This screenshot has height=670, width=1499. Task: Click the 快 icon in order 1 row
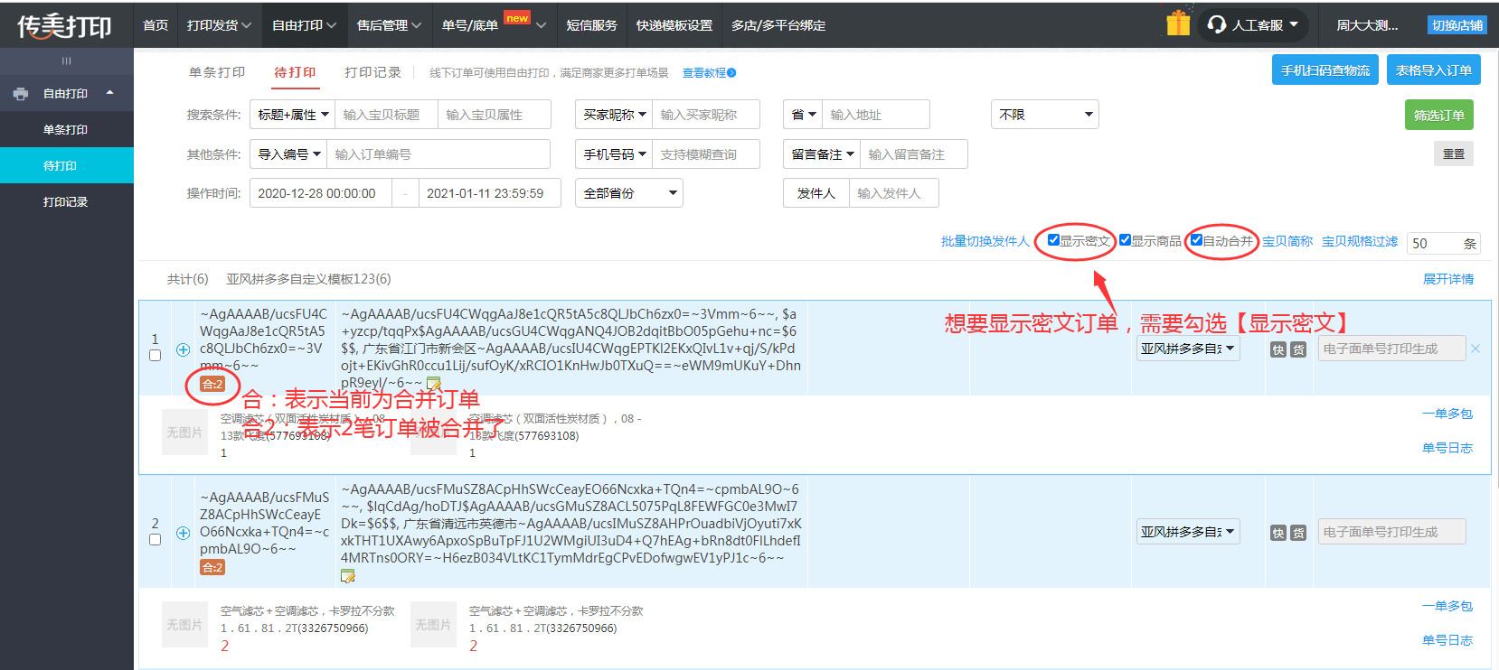tap(1277, 349)
